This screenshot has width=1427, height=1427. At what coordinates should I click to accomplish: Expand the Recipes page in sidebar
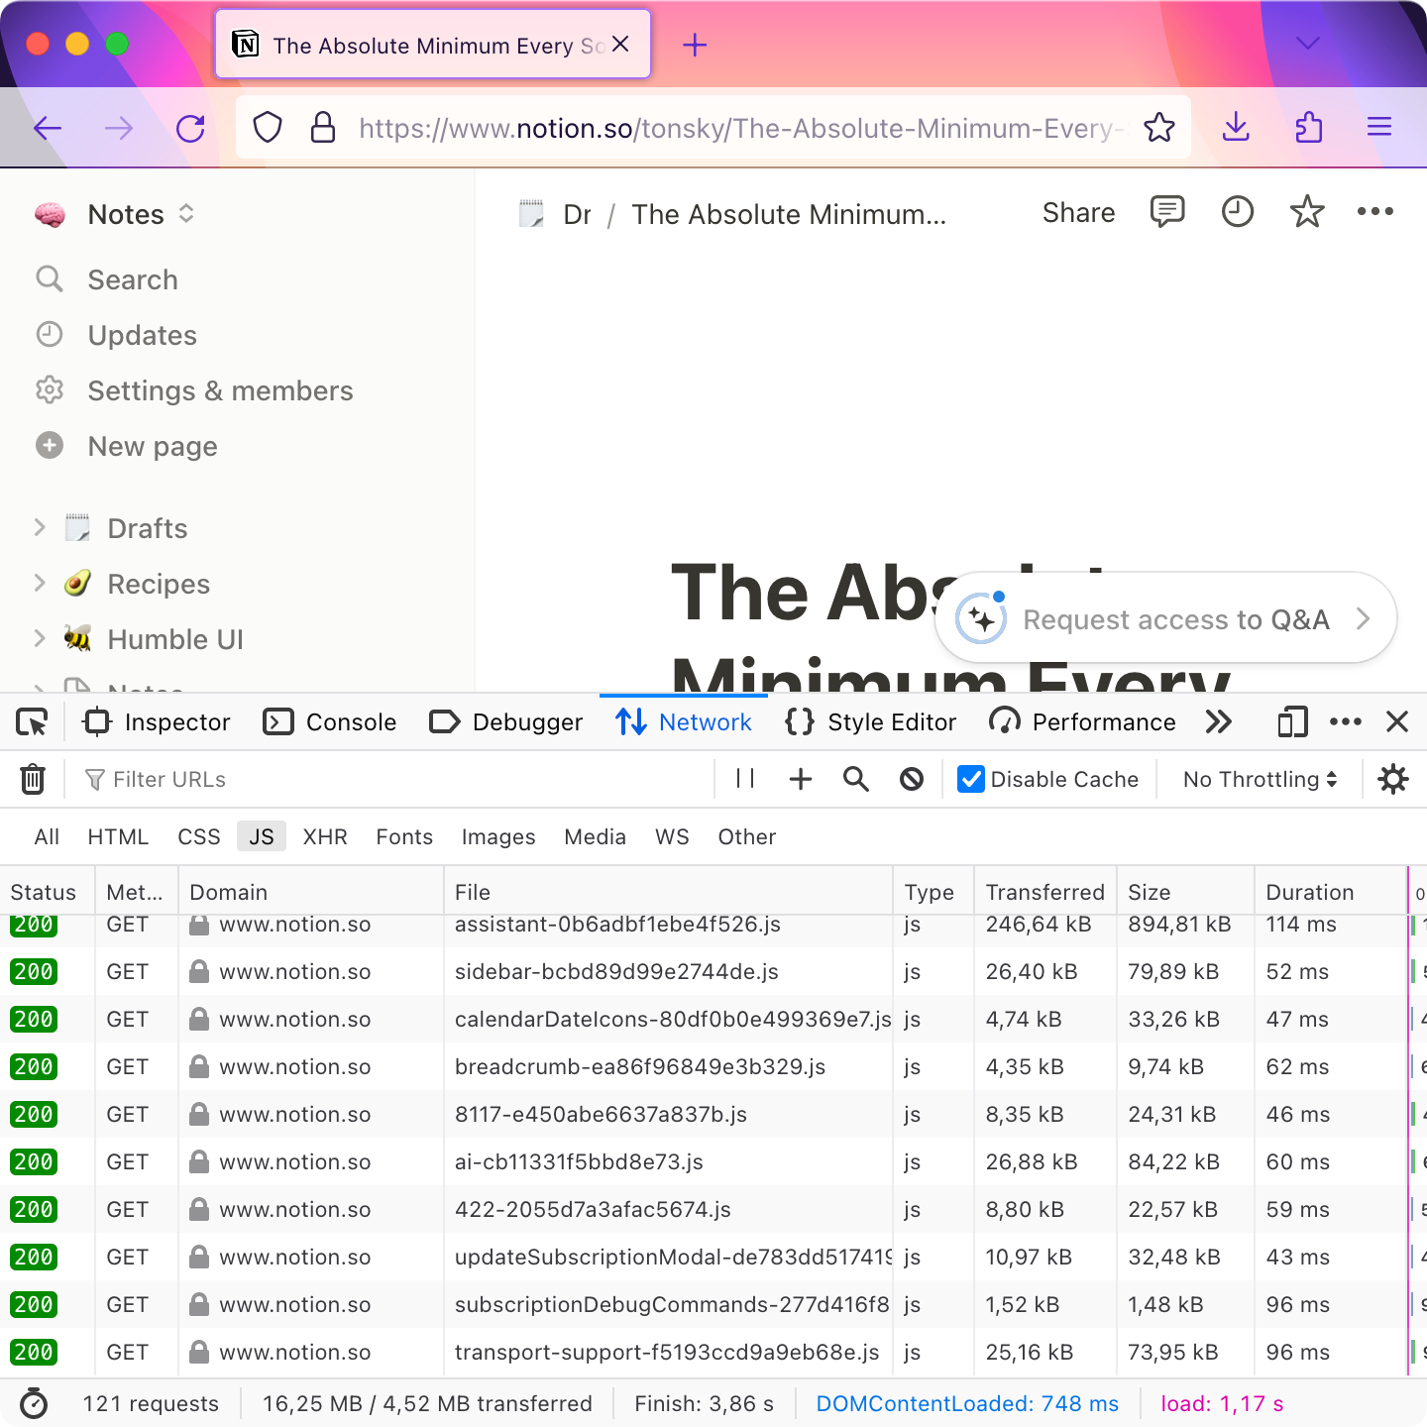click(x=40, y=584)
